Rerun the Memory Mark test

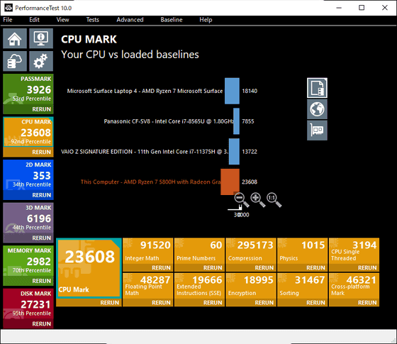28,281
